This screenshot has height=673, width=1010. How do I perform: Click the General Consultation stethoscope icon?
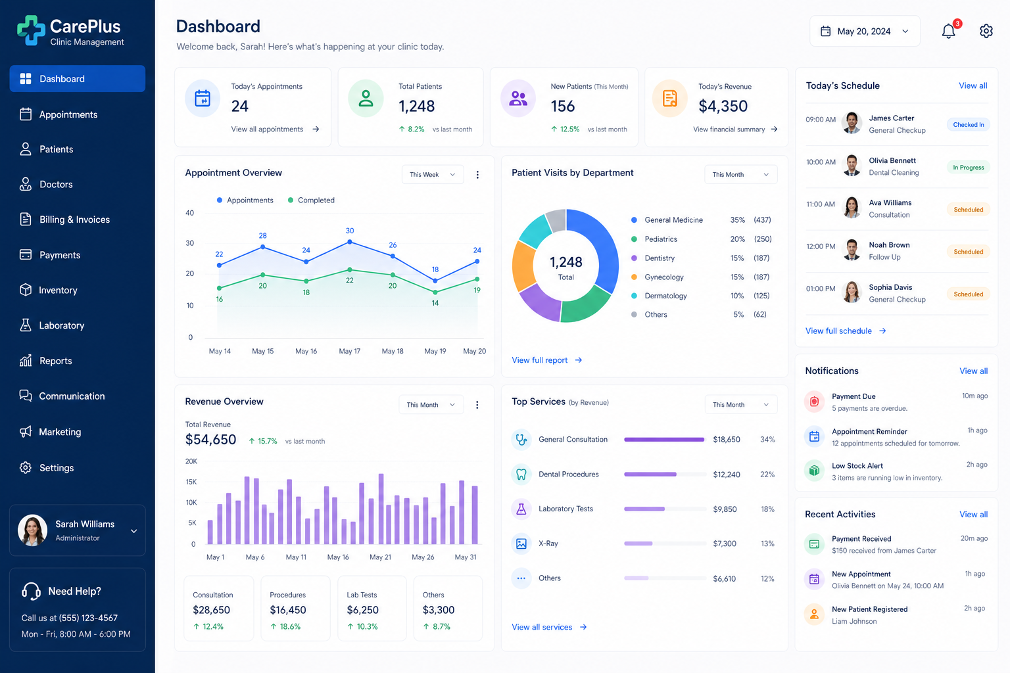point(521,440)
